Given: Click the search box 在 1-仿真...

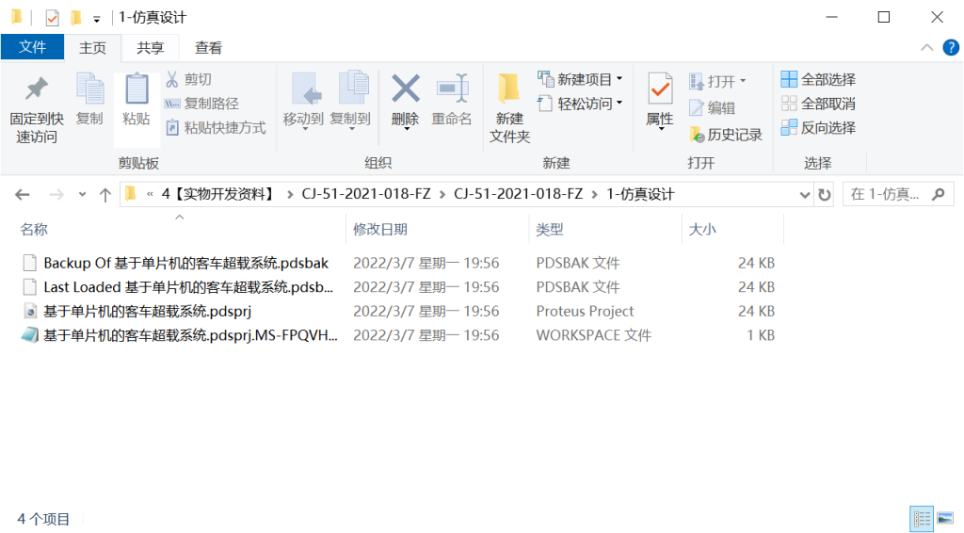Looking at the screenshot, I should 898,195.
